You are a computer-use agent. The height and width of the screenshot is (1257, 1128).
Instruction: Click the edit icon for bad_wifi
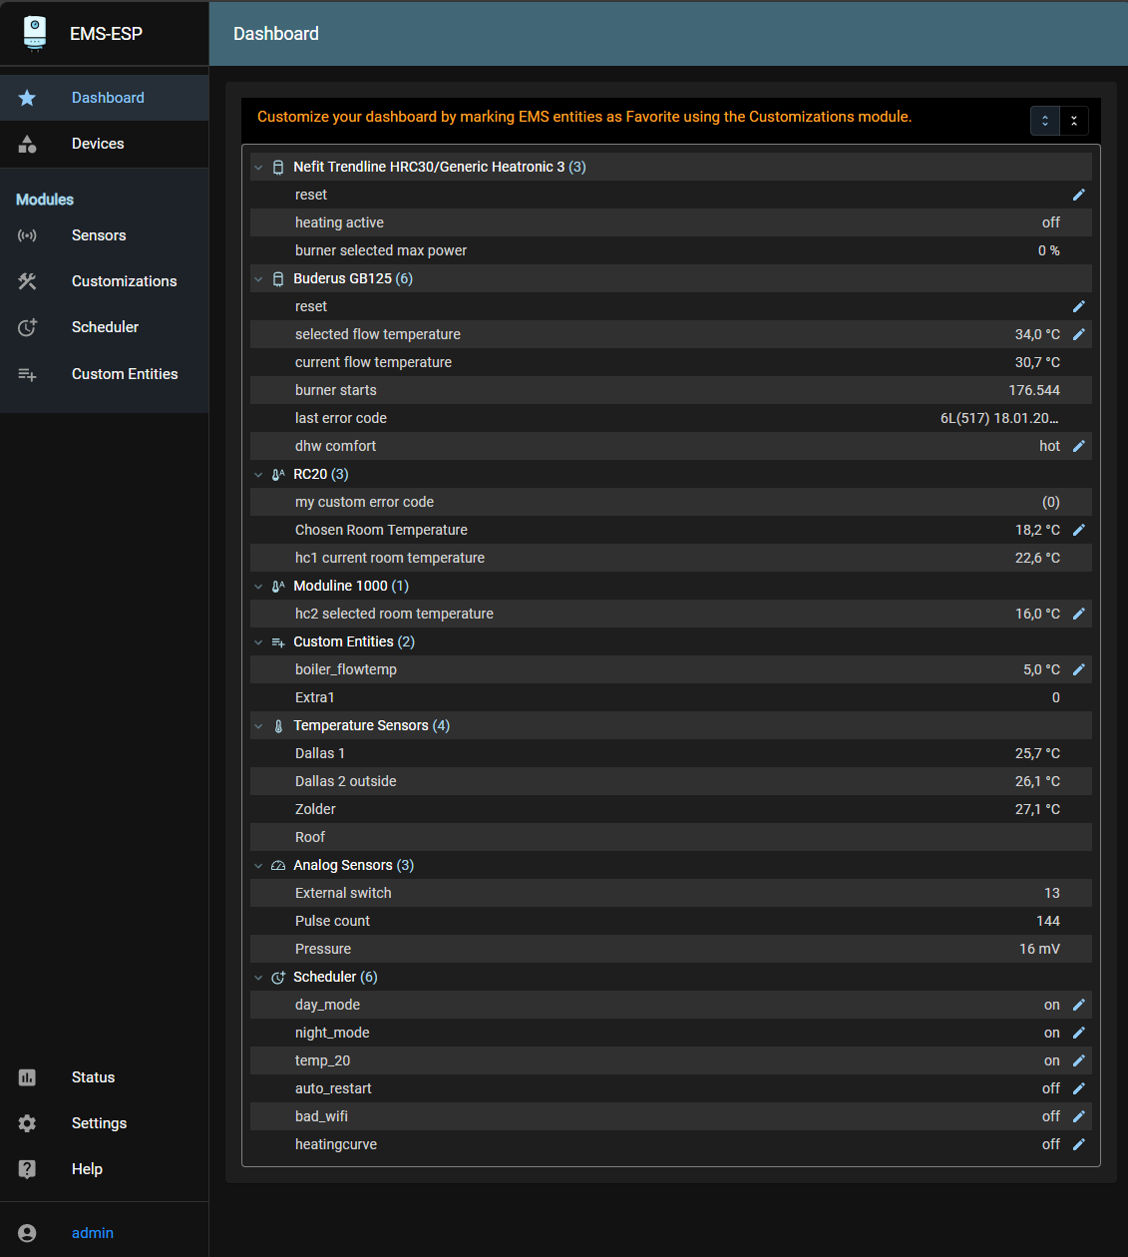point(1078,1116)
